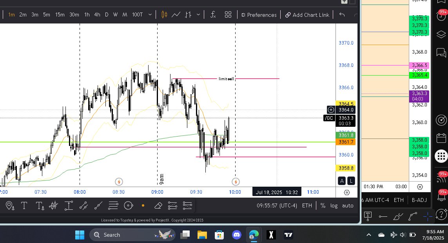448x243 pixels.
Task: Toggle B-ADJ in the right chart
Action: tap(419, 200)
